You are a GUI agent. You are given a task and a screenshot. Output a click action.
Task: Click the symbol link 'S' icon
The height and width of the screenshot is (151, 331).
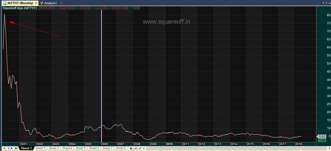[135, 148]
